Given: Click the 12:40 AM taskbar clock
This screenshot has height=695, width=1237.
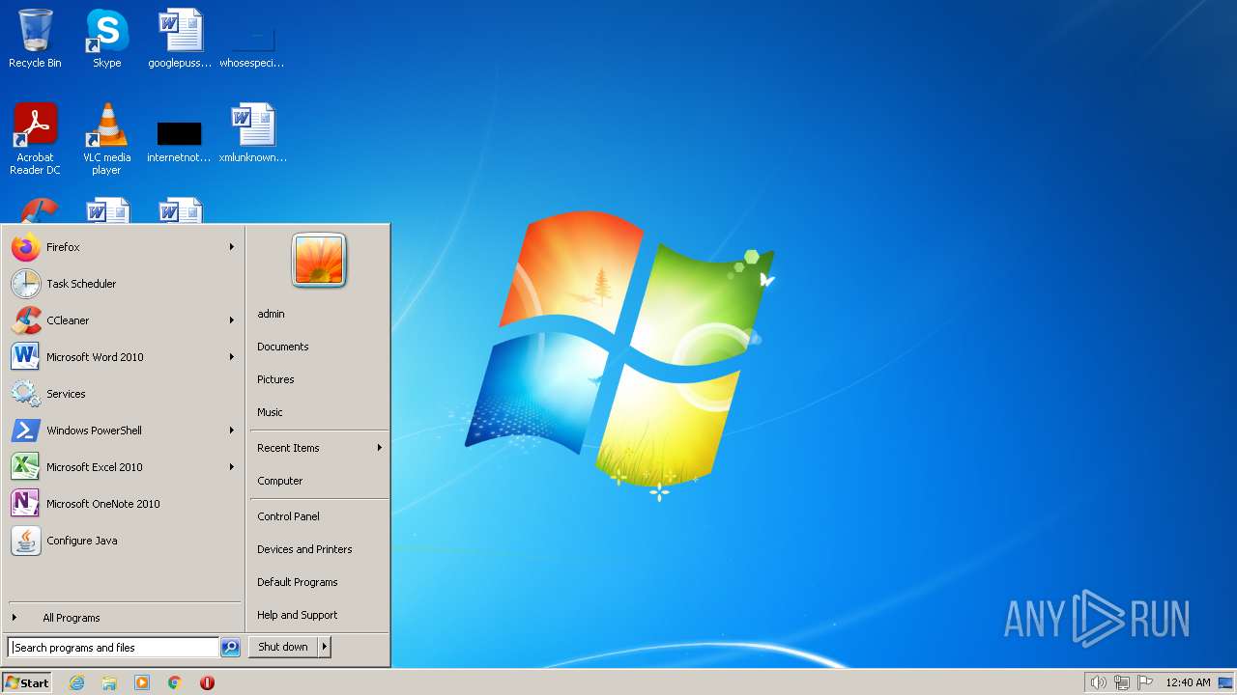Looking at the screenshot, I should point(1188,682).
